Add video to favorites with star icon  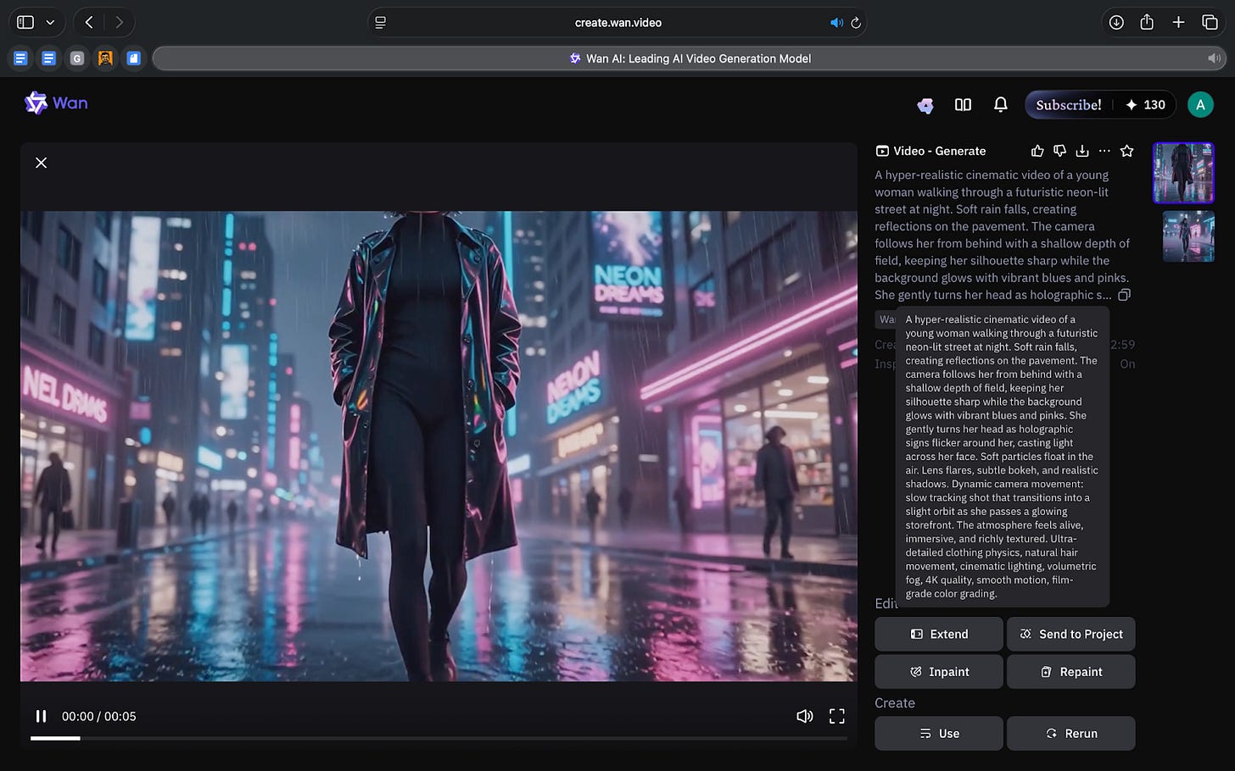point(1126,151)
